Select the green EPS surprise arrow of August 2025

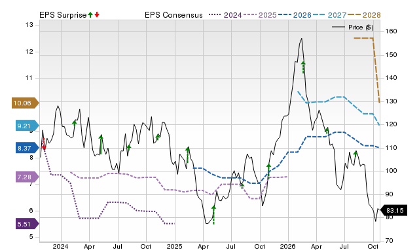pyautogui.click(x=242, y=185)
